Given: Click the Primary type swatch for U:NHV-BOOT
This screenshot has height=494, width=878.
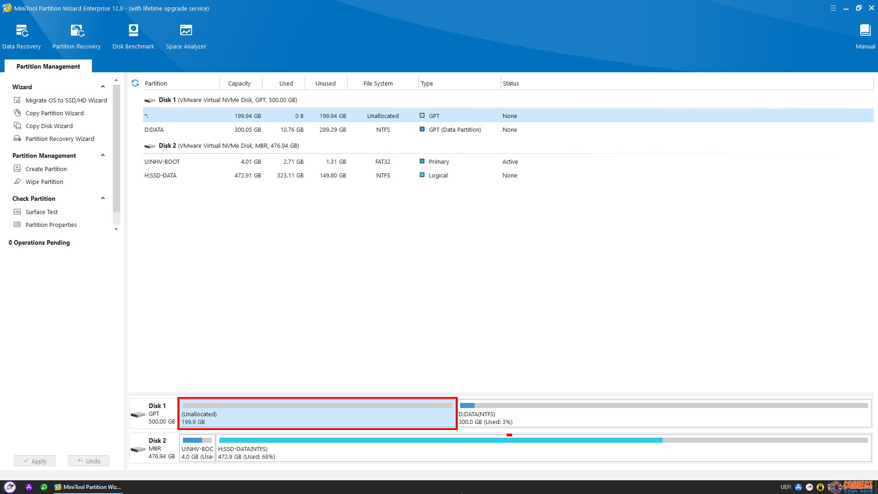Looking at the screenshot, I should [x=422, y=161].
